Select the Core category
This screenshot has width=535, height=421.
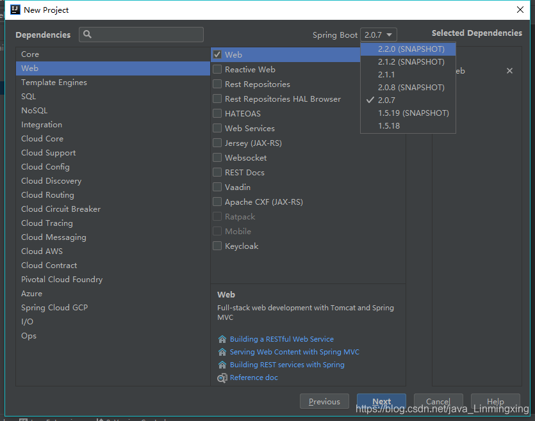coord(113,54)
